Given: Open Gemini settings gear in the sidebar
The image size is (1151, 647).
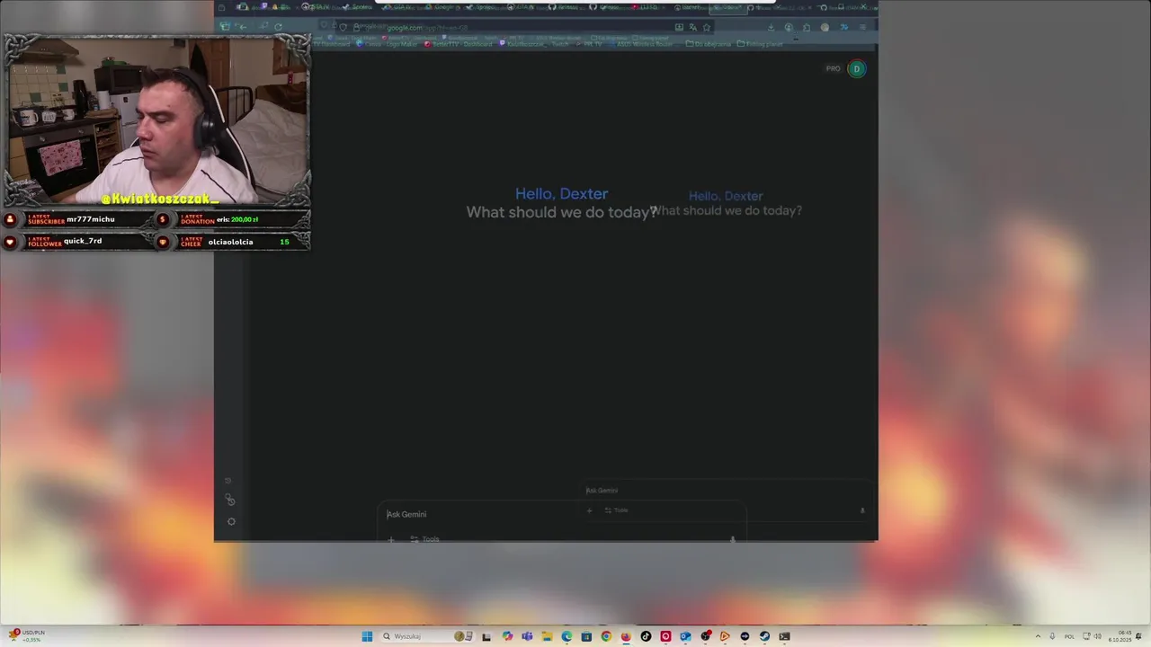Looking at the screenshot, I should (231, 521).
